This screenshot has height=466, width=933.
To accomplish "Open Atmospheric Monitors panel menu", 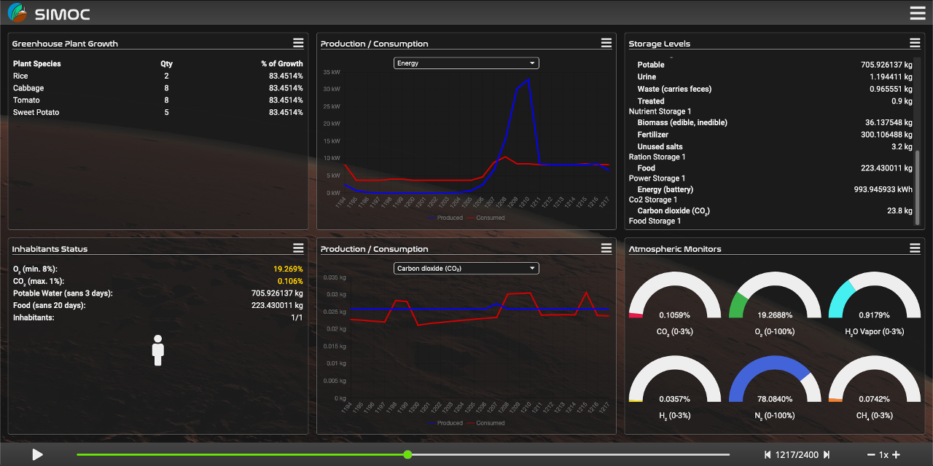I will pos(915,248).
